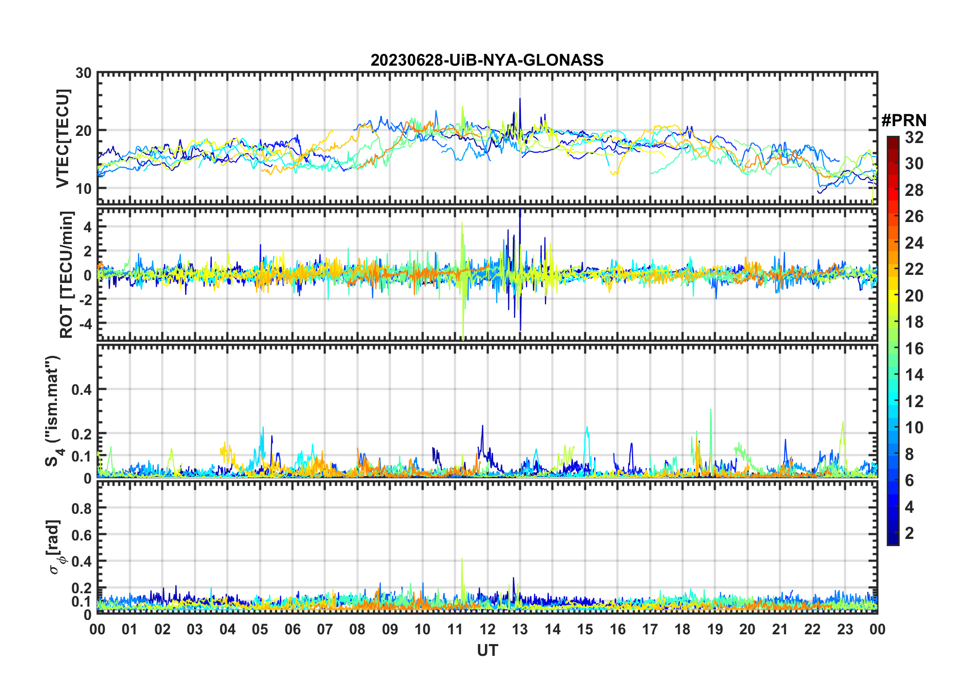
Task: Click x-axis tick label 06
Action: (292, 630)
